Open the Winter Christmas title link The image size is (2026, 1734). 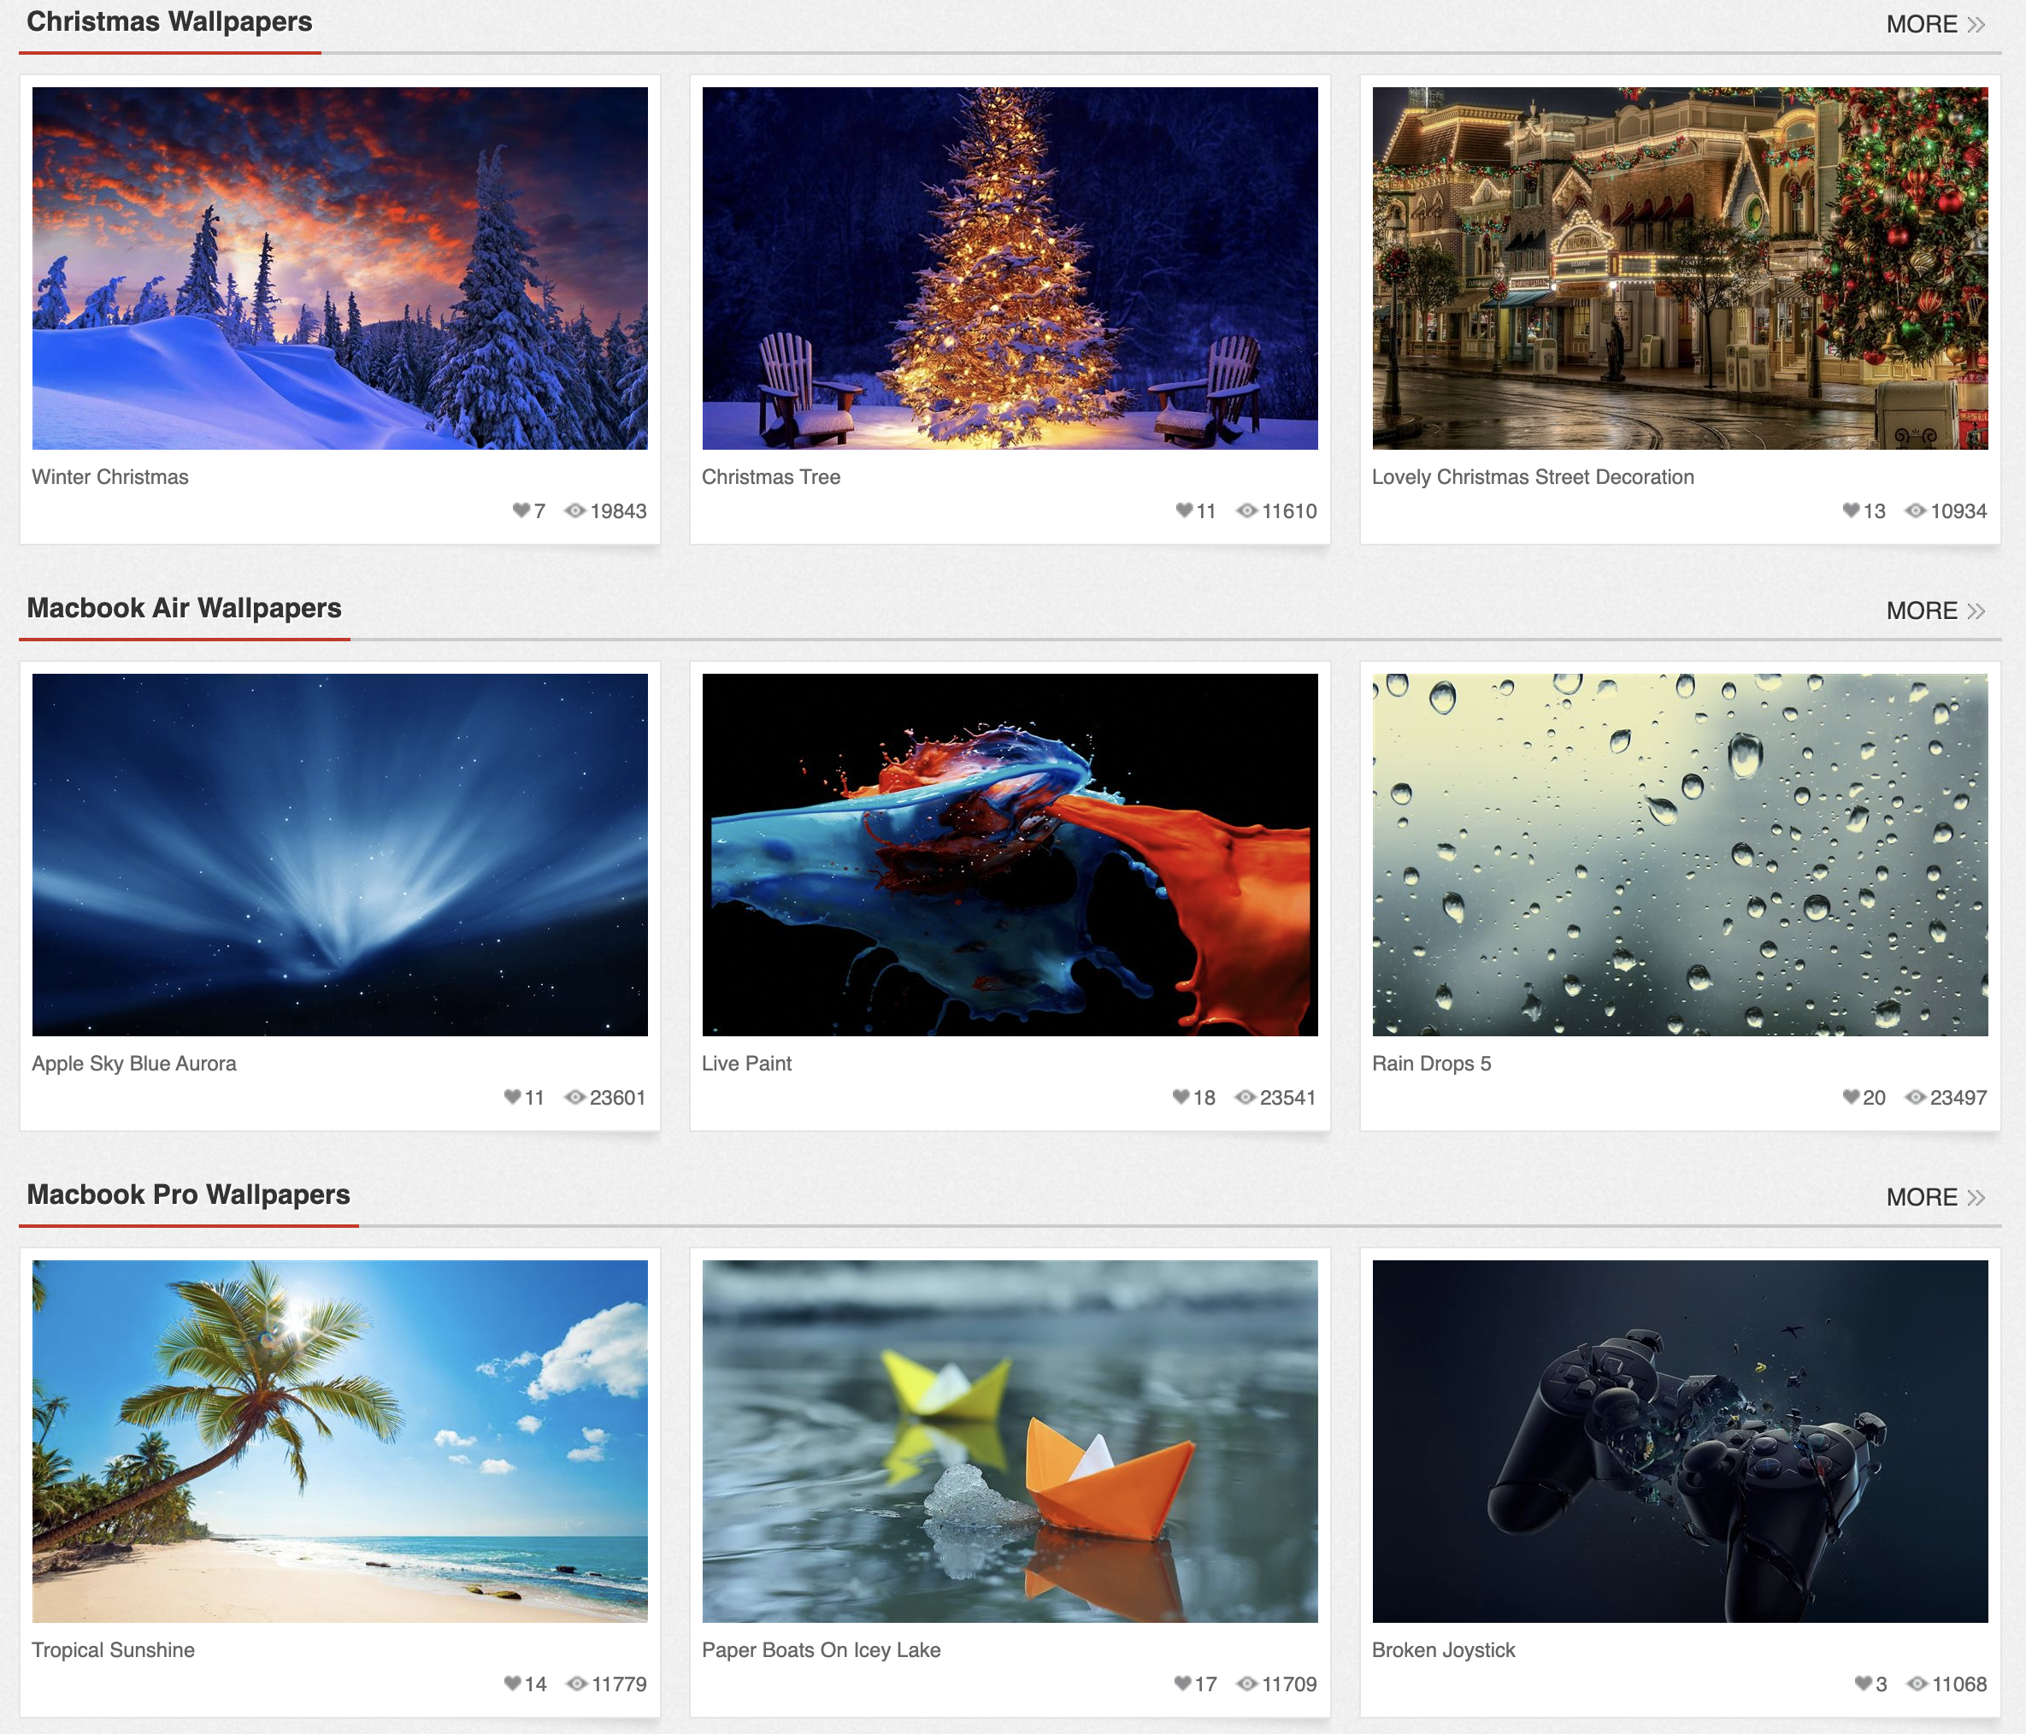pyautogui.click(x=109, y=477)
